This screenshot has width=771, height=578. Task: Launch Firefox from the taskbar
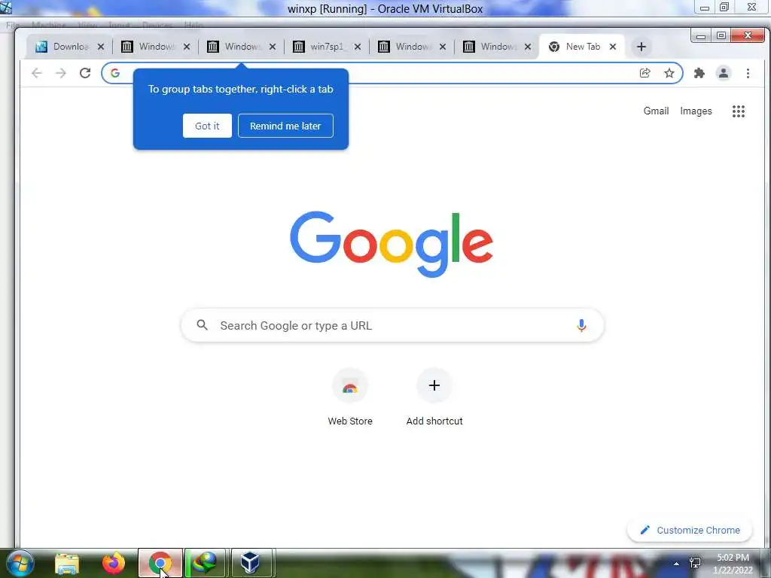pyautogui.click(x=114, y=563)
